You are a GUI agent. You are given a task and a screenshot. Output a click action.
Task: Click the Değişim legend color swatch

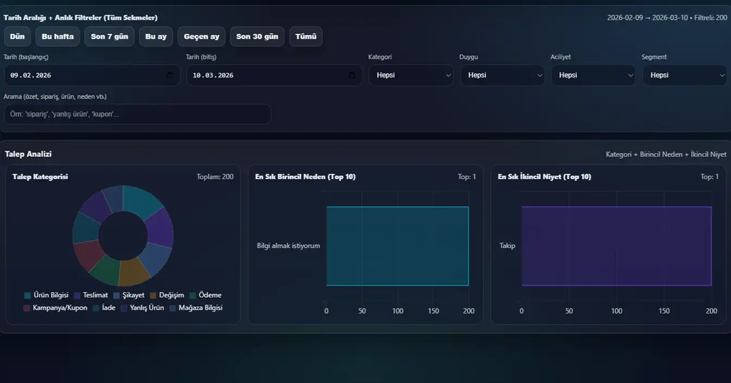point(153,295)
